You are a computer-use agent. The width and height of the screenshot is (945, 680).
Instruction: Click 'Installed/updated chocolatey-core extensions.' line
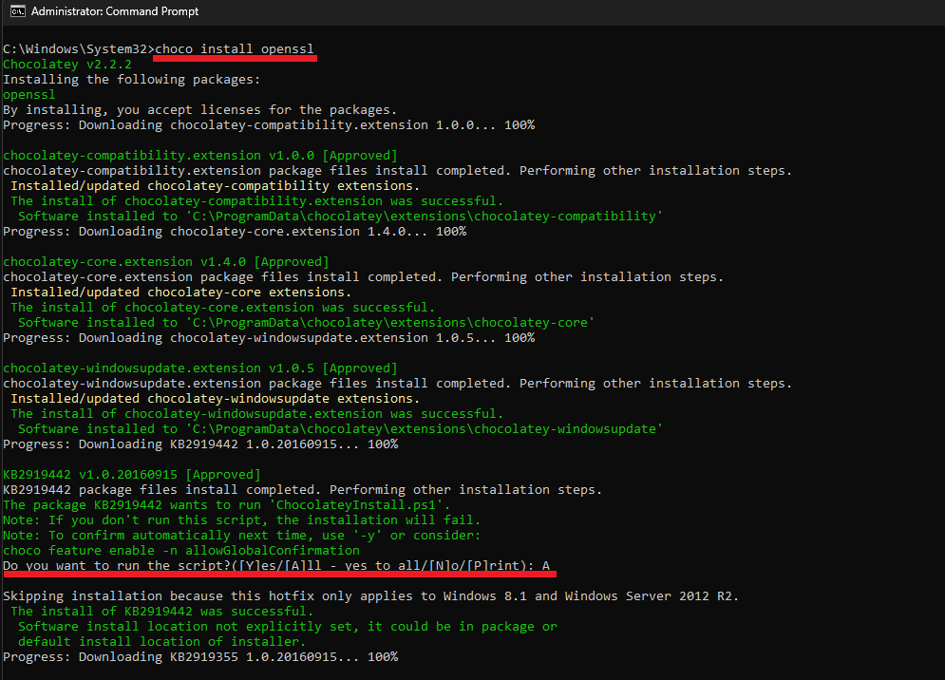[180, 293]
